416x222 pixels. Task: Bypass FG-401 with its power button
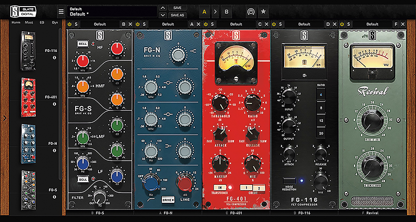pyautogui.click(x=205, y=24)
